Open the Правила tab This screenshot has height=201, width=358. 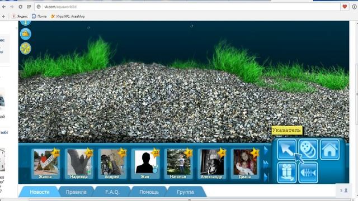coord(76,192)
